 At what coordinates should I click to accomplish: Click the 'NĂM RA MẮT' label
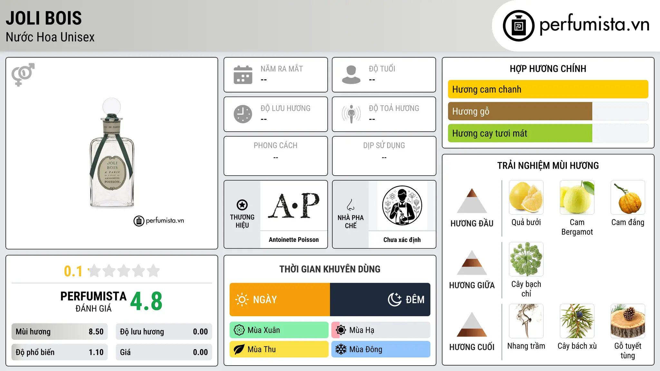pyautogui.click(x=282, y=69)
